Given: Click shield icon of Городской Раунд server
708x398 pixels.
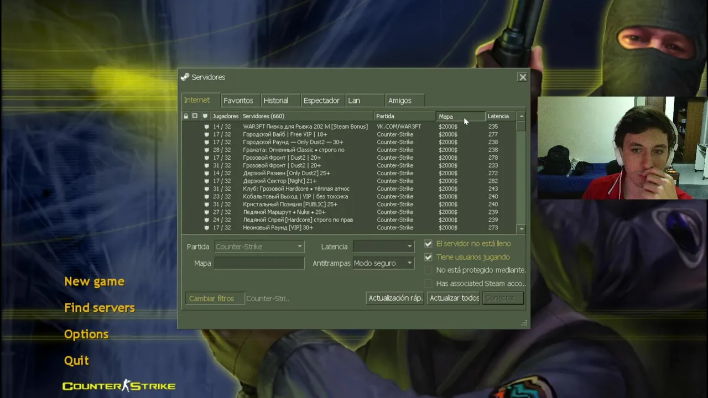Looking at the screenshot, I should [x=206, y=142].
